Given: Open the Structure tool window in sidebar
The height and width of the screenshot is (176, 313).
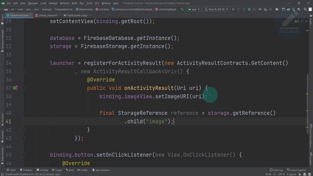Looking at the screenshot, I should click(2, 119).
